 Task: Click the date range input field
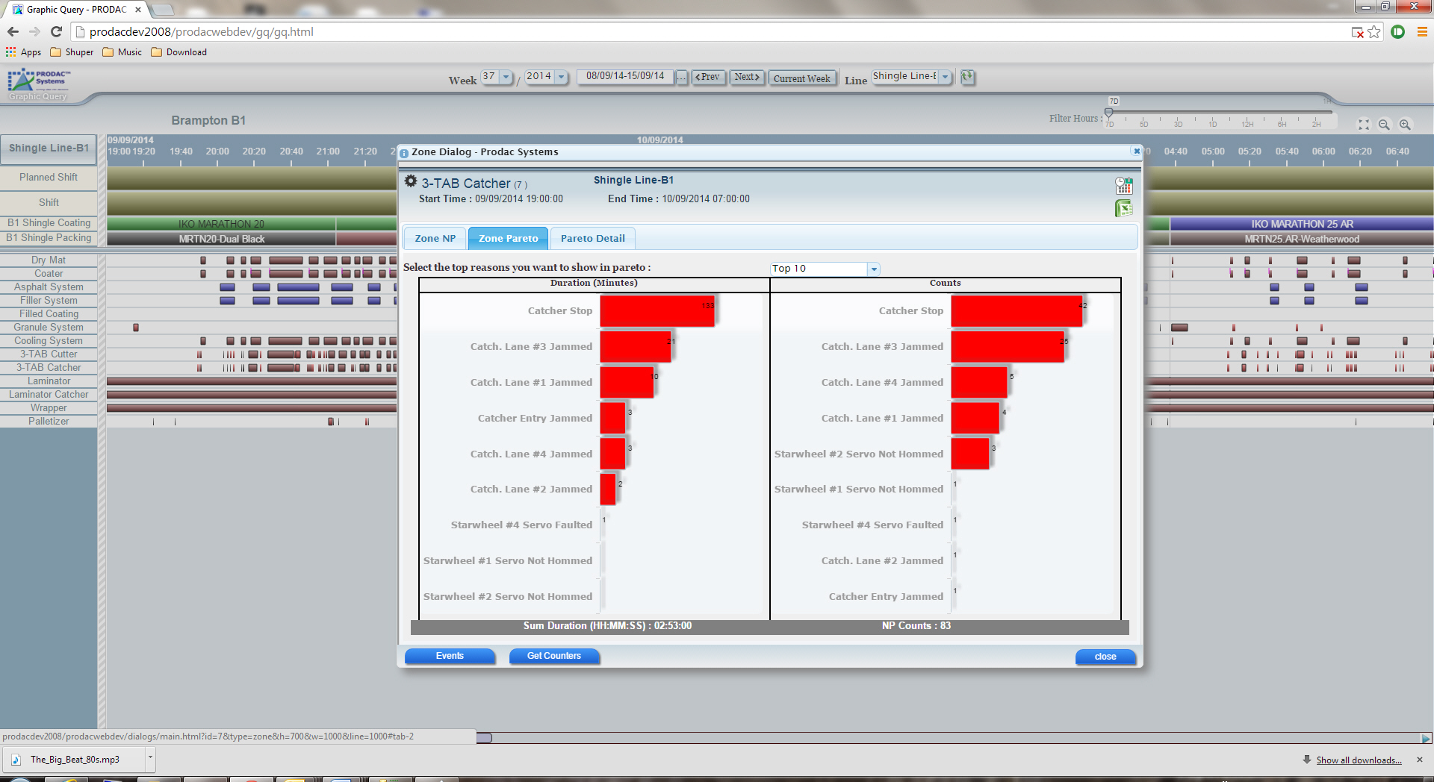point(625,77)
